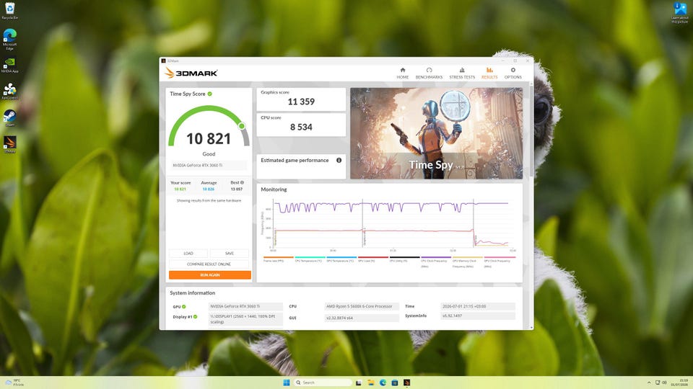Viewport: 693px width, 389px height.
Task: Switch to the Options tab label
Action: (x=513, y=77)
